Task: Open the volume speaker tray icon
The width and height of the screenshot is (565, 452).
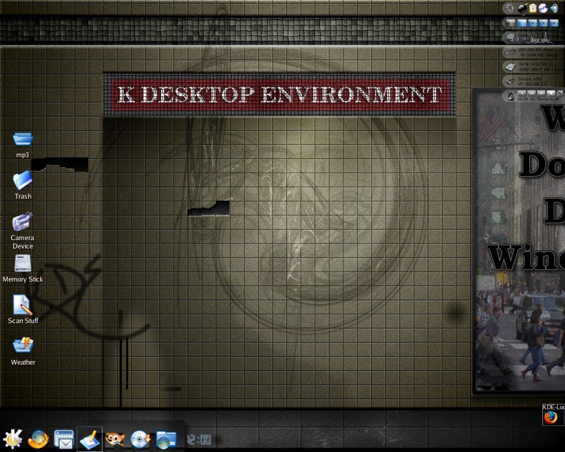Action: (x=554, y=8)
